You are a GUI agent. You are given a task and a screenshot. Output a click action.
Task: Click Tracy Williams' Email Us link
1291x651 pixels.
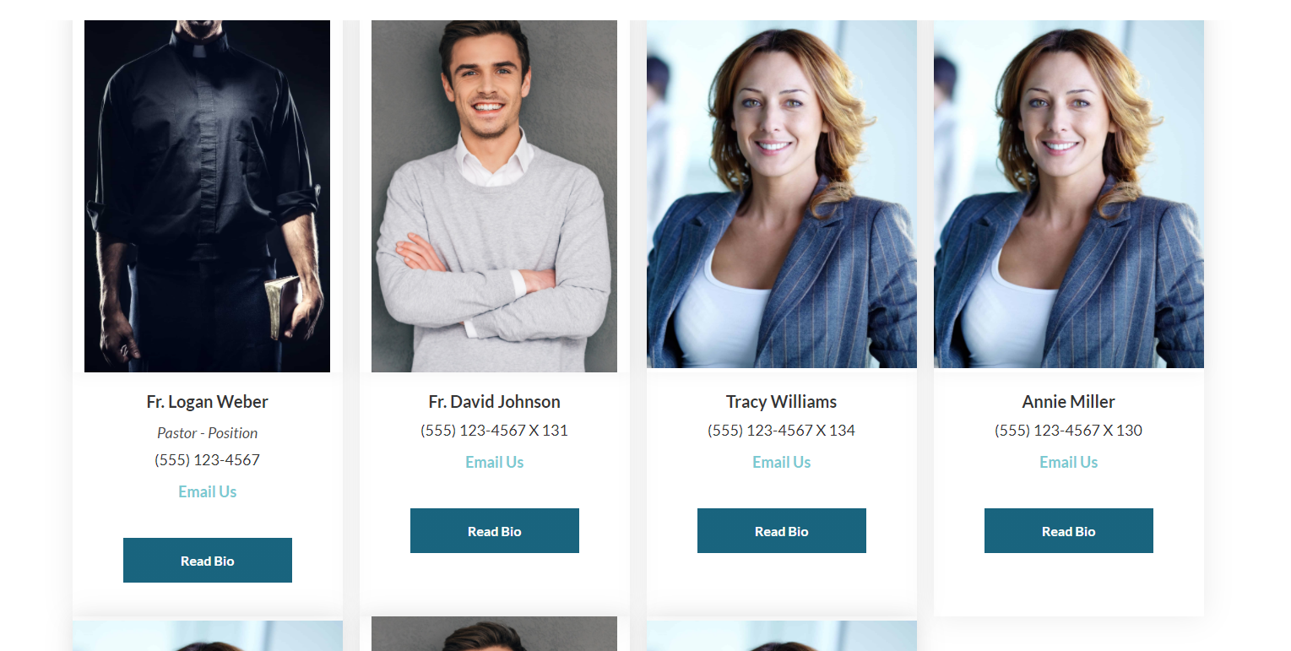click(x=782, y=462)
